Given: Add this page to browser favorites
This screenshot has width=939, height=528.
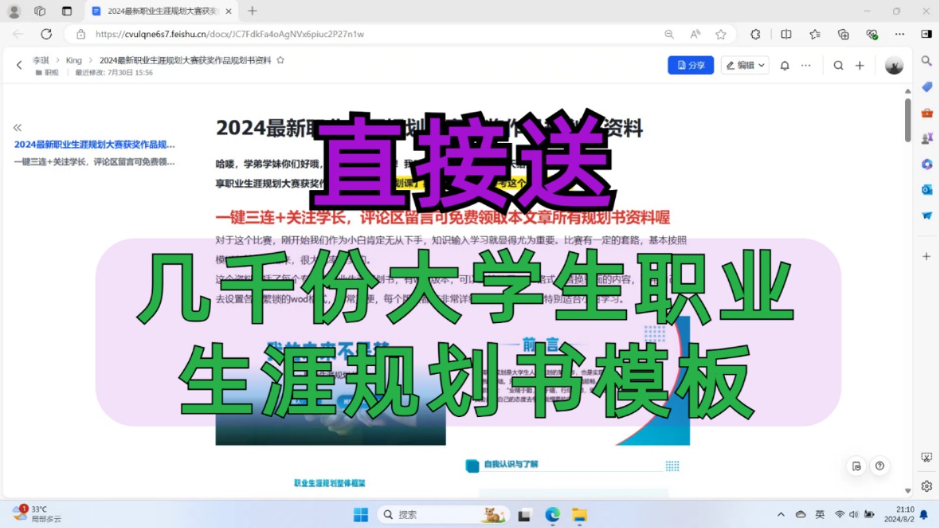Looking at the screenshot, I should click(x=720, y=34).
